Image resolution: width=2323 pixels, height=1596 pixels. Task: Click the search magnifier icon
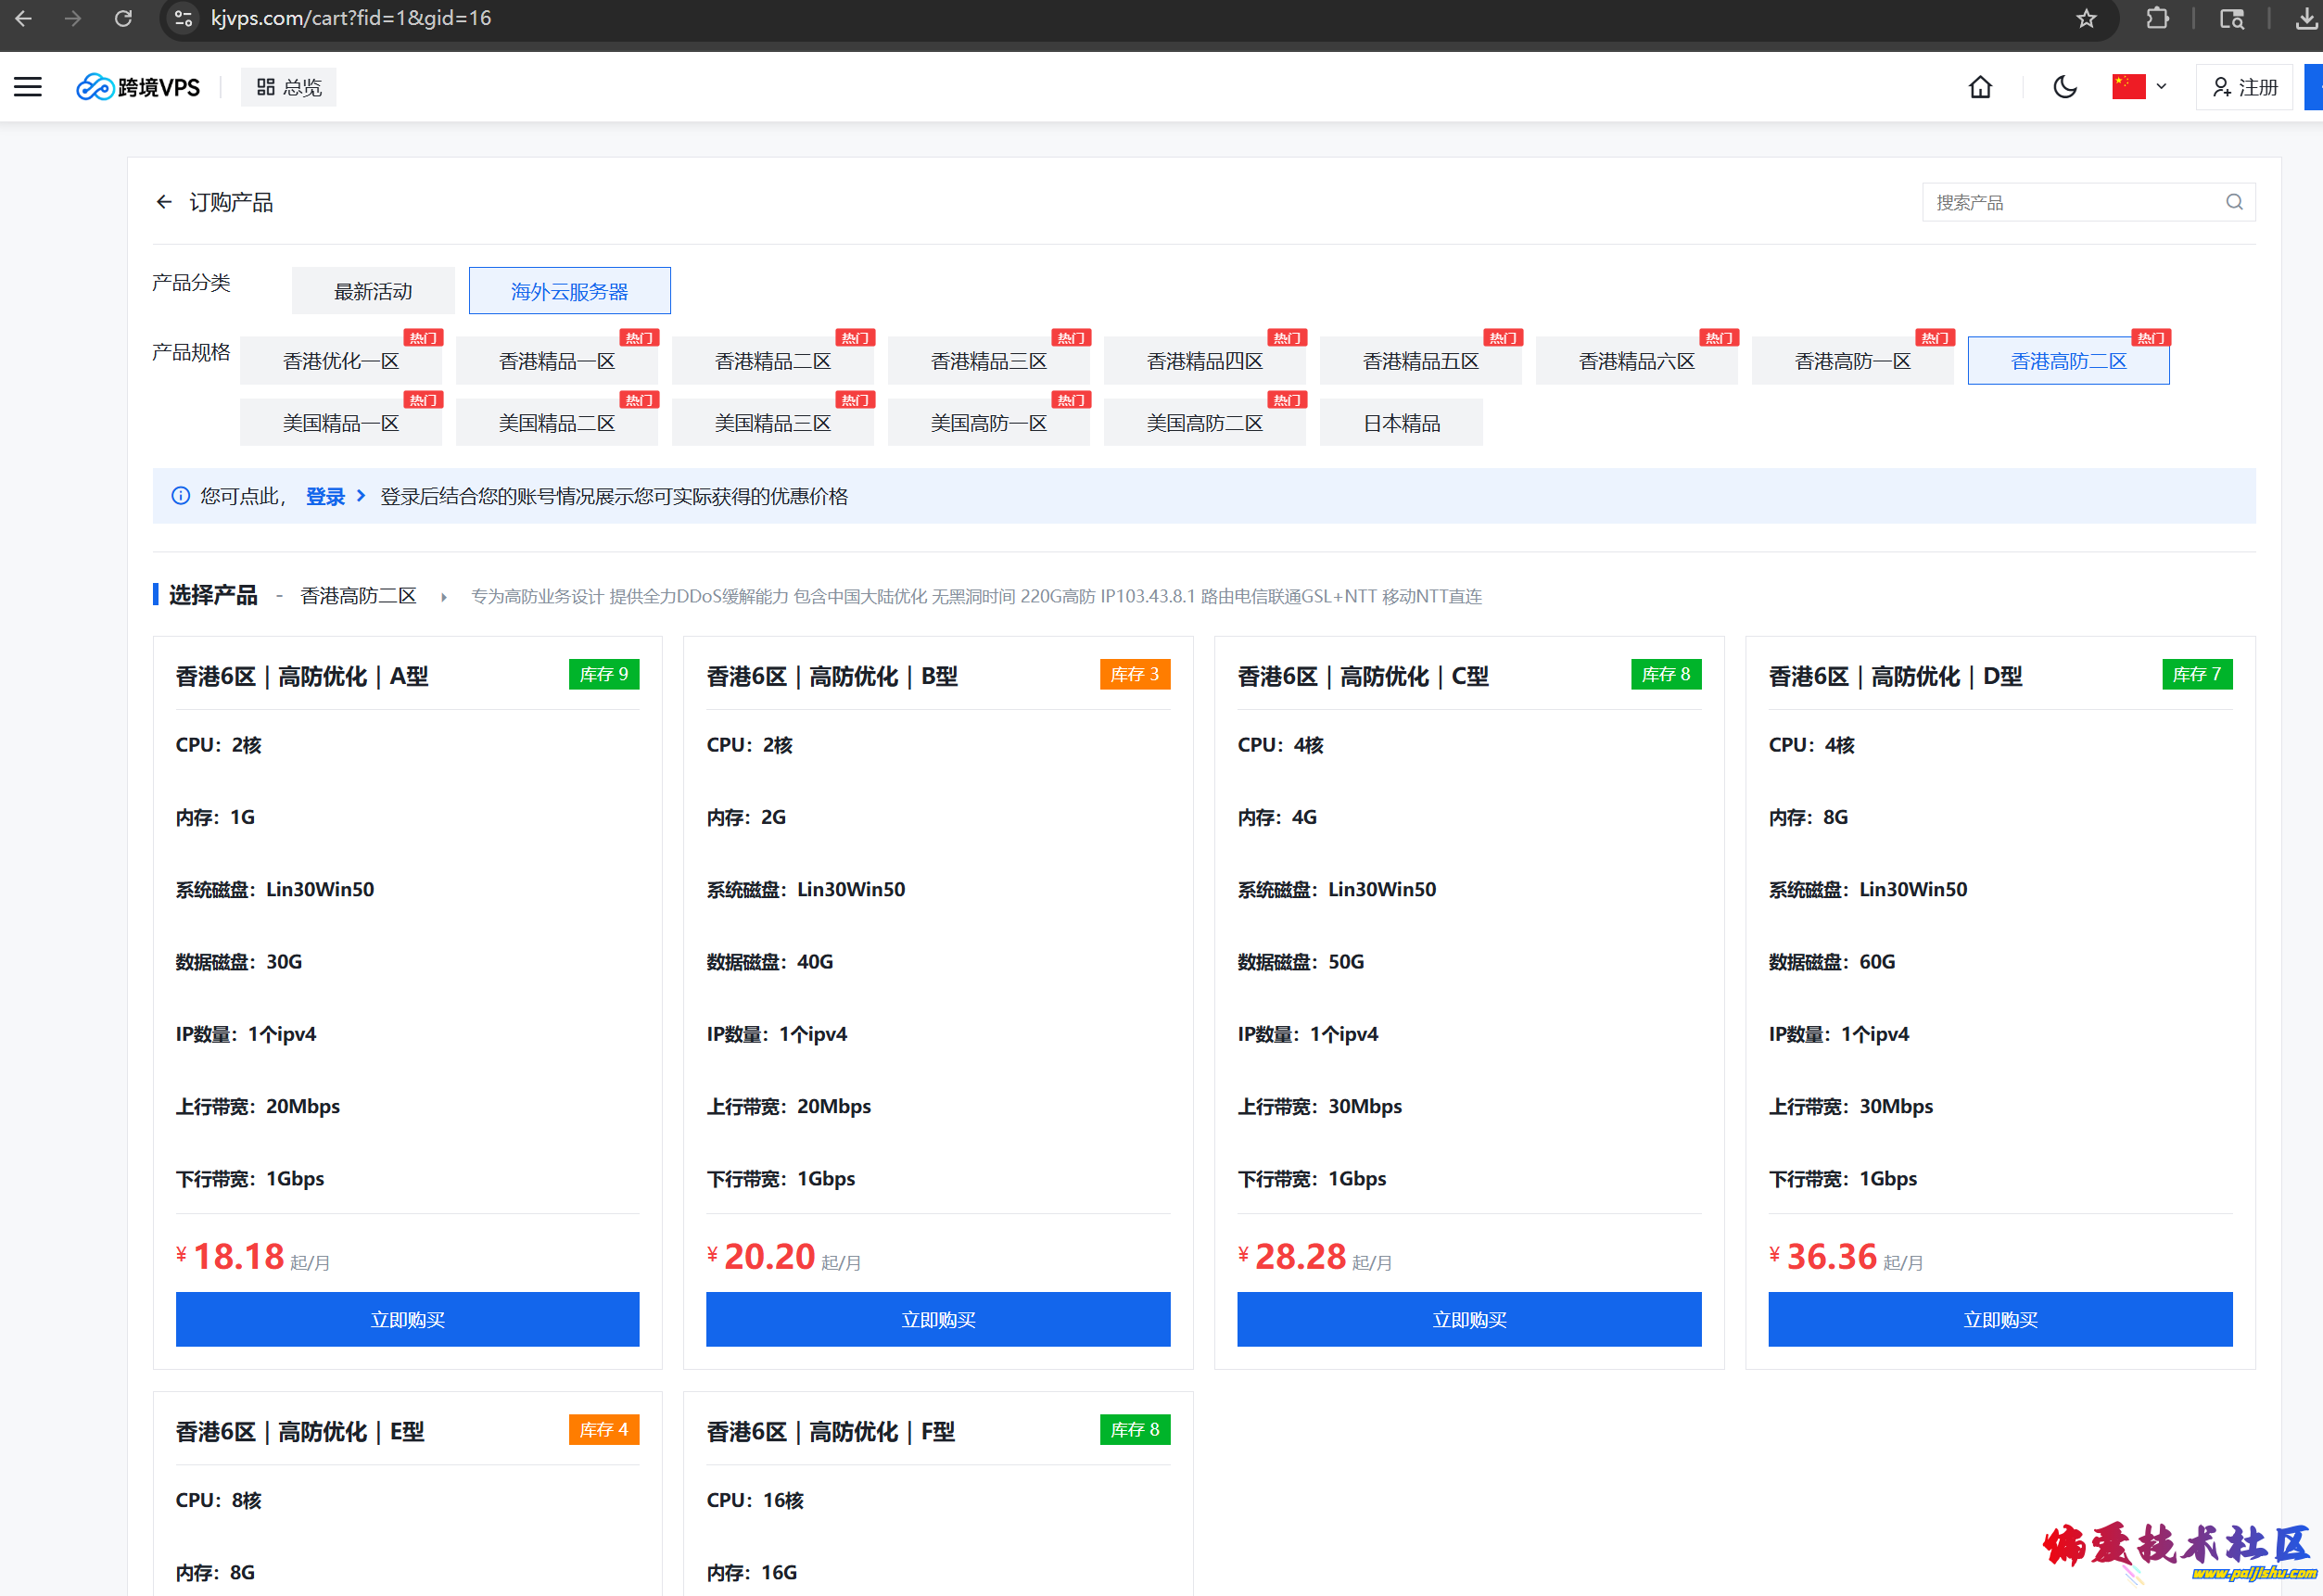(2233, 202)
